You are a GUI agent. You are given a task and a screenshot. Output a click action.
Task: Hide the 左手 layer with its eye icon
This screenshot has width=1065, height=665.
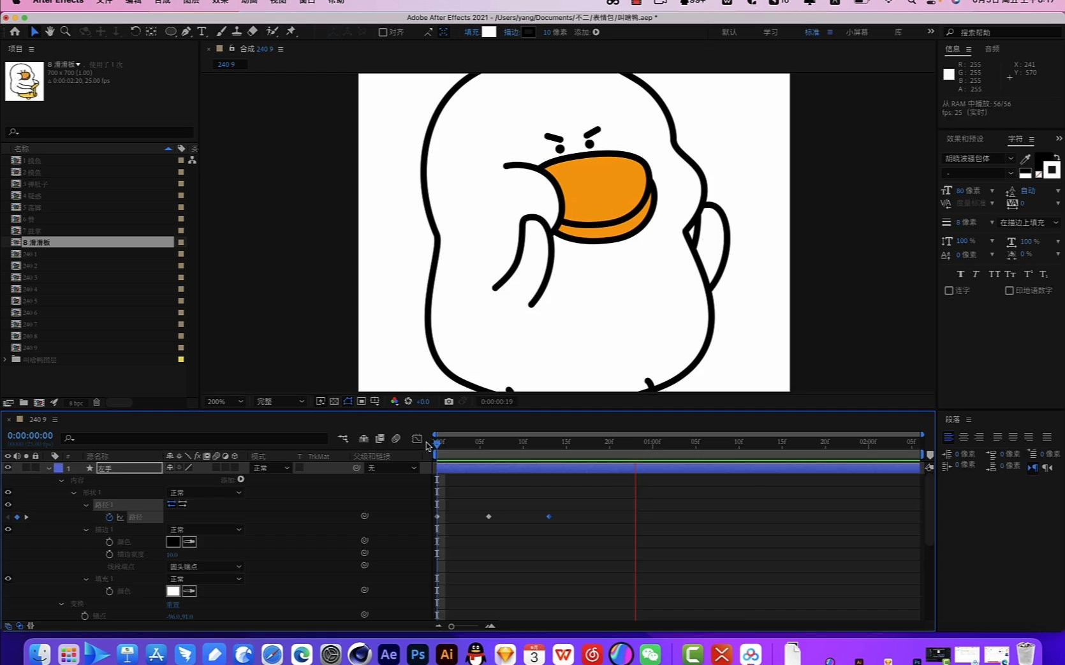(x=8, y=468)
